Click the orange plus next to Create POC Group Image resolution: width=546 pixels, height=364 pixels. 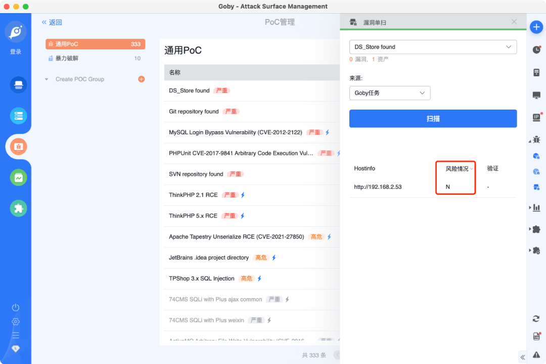pyautogui.click(x=142, y=79)
